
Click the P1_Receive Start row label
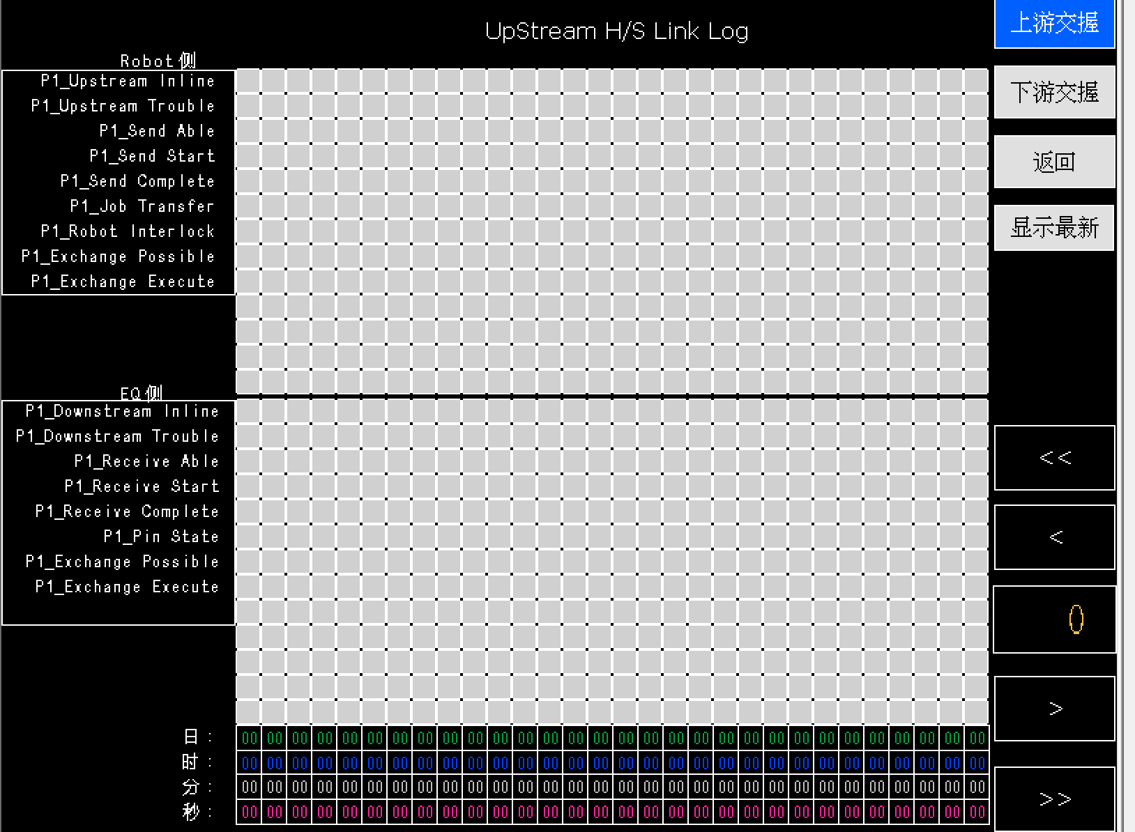tap(142, 486)
